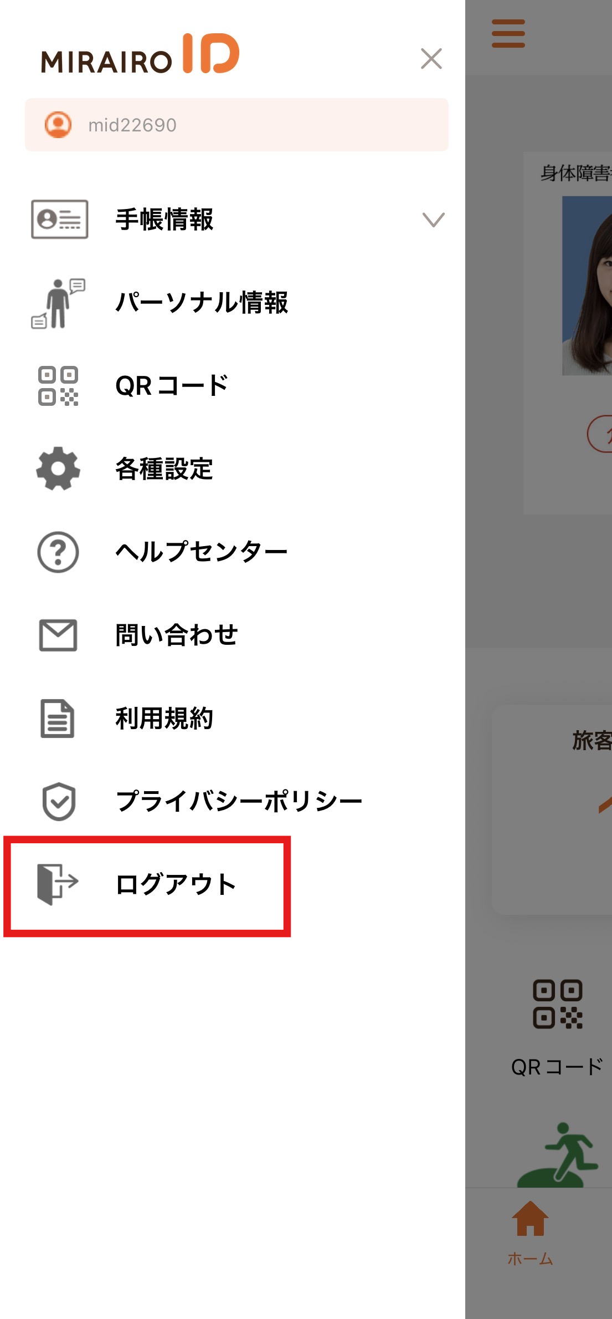Image resolution: width=612 pixels, height=1319 pixels.
Task: Click the question mark help icon
Action: [58, 552]
